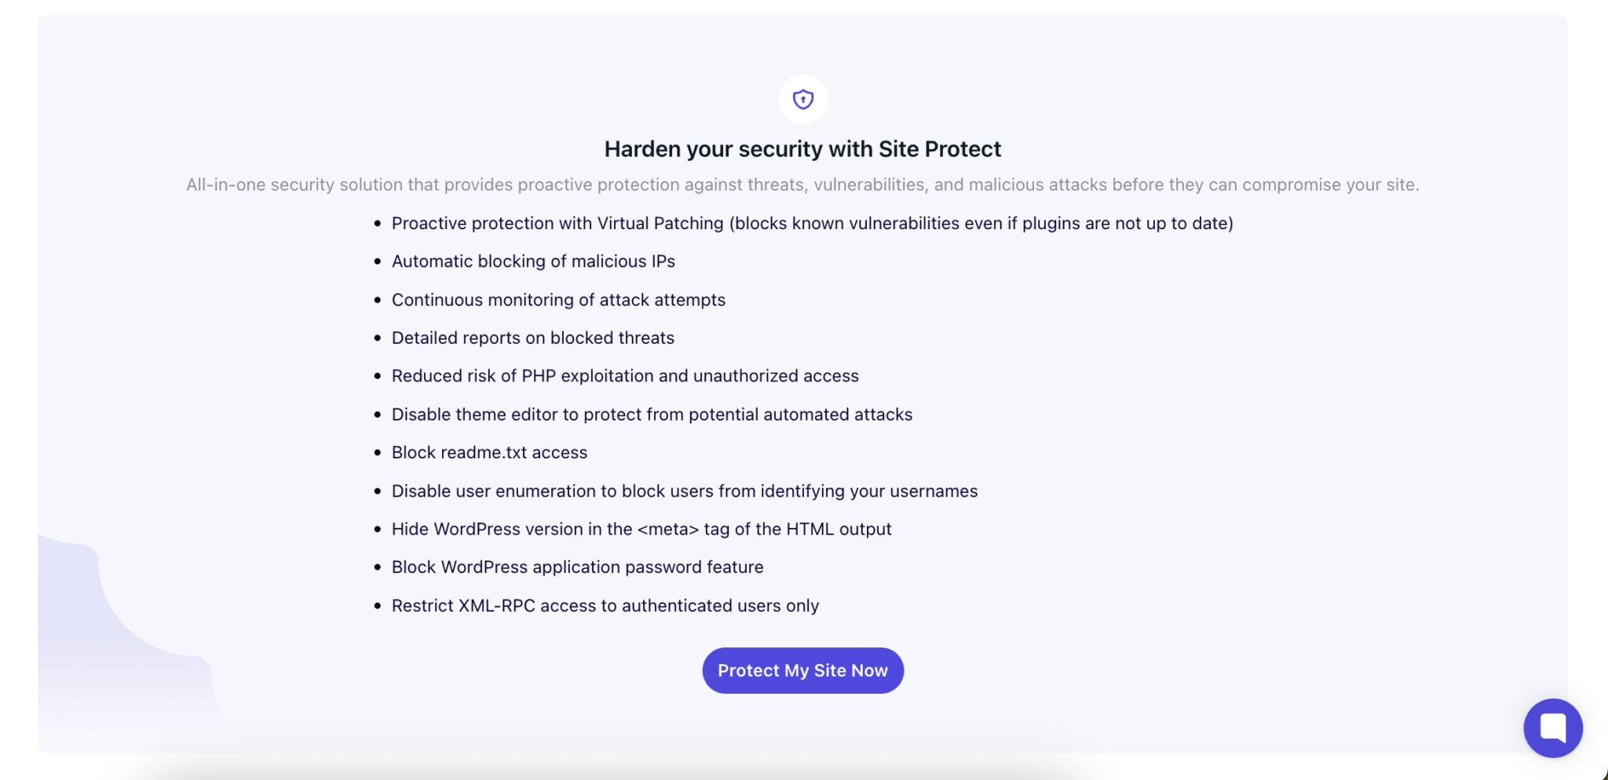The width and height of the screenshot is (1608, 780).
Task: Click the Protect My Site Now button
Action: tap(802, 670)
